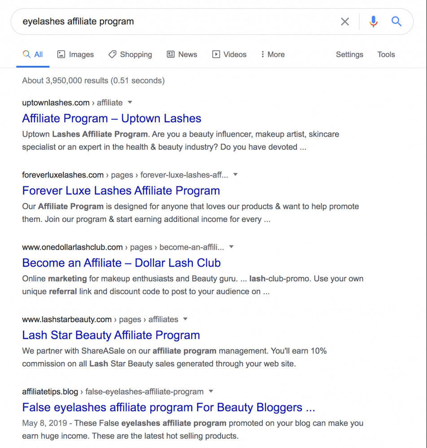Click the affiliatetips.blog URL breadcrumb
Screen dimensions: 427x448
point(113,392)
